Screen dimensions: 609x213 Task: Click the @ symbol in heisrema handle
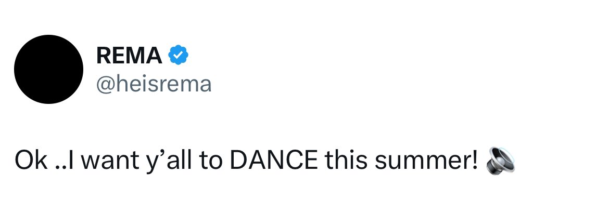tap(106, 85)
